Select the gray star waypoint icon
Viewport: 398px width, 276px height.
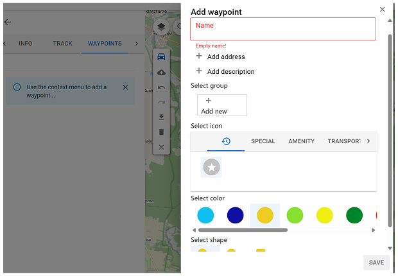[x=211, y=168]
